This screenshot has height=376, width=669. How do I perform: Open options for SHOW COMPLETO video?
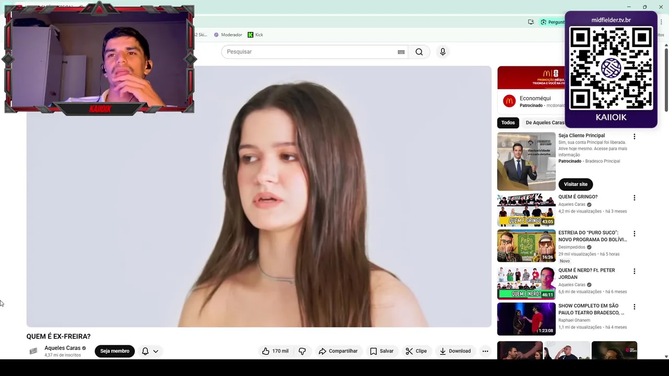635,307
